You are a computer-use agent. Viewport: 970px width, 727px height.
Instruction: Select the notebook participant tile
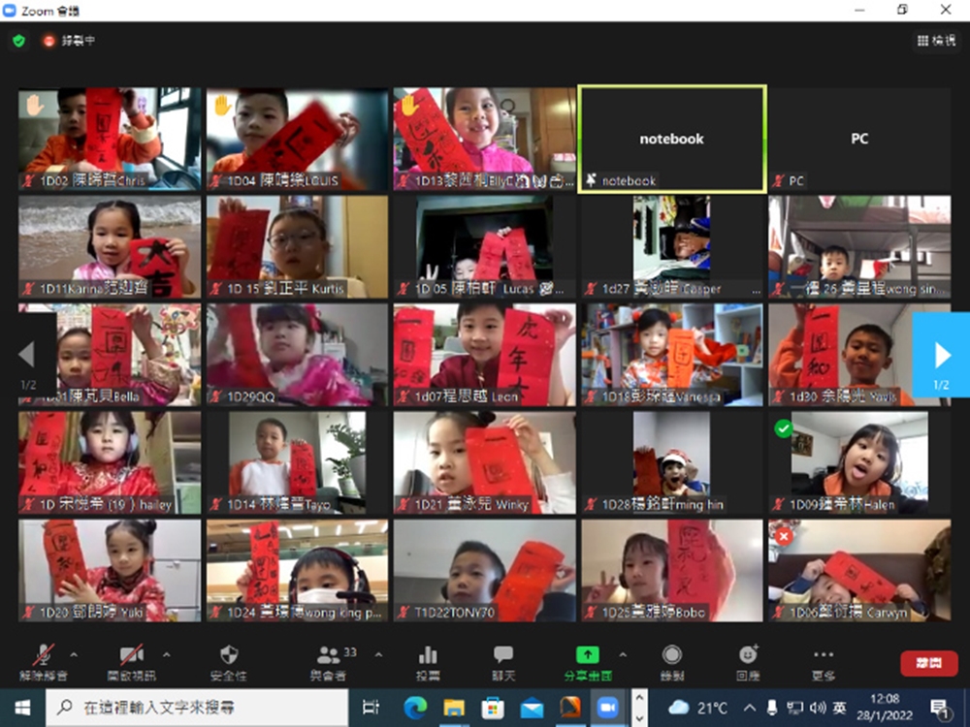pyautogui.click(x=672, y=139)
